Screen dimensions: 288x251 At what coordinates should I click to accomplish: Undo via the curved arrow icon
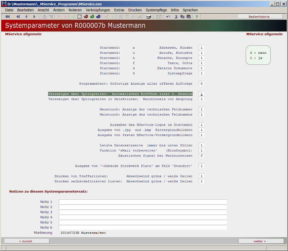tap(167, 16)
